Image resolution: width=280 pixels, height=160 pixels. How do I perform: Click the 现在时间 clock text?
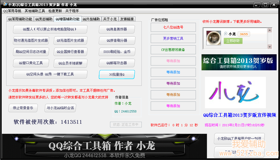(235, 125)
